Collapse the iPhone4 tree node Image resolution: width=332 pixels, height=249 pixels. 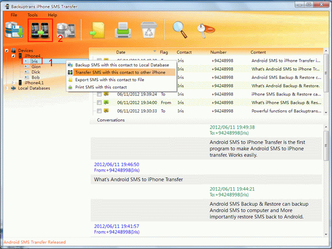[13, 56]
